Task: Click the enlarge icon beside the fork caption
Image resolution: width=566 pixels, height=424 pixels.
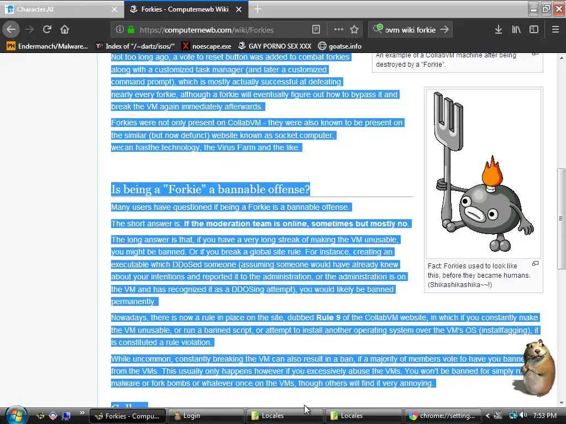Action: tap(535, 264)
